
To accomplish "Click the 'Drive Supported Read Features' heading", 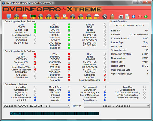I will [x=20, y=22].
